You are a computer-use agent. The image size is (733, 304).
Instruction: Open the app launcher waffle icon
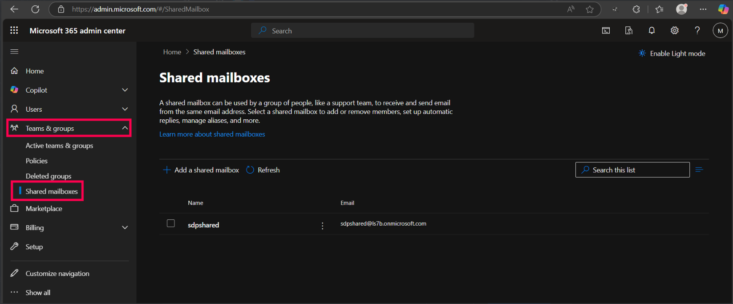[14, 30]
